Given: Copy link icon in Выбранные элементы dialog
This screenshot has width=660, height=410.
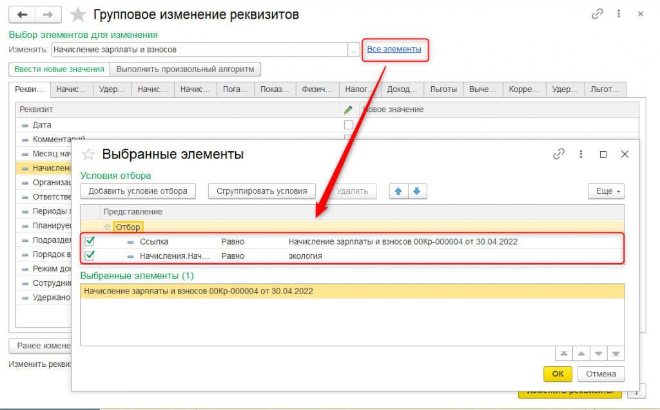Looking at the screenshot, I should pos(559,154).
